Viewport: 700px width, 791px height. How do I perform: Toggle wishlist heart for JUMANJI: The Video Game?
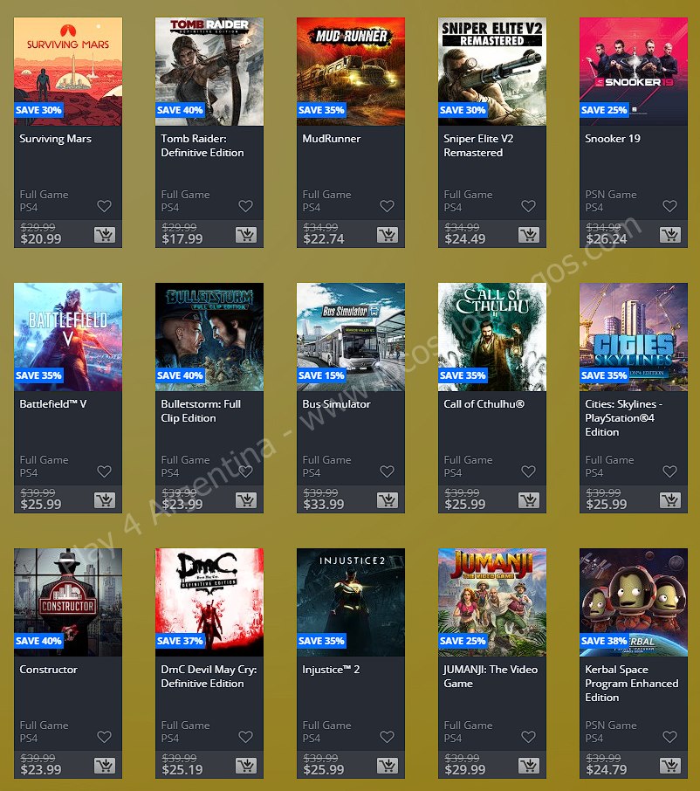(528, 737)
